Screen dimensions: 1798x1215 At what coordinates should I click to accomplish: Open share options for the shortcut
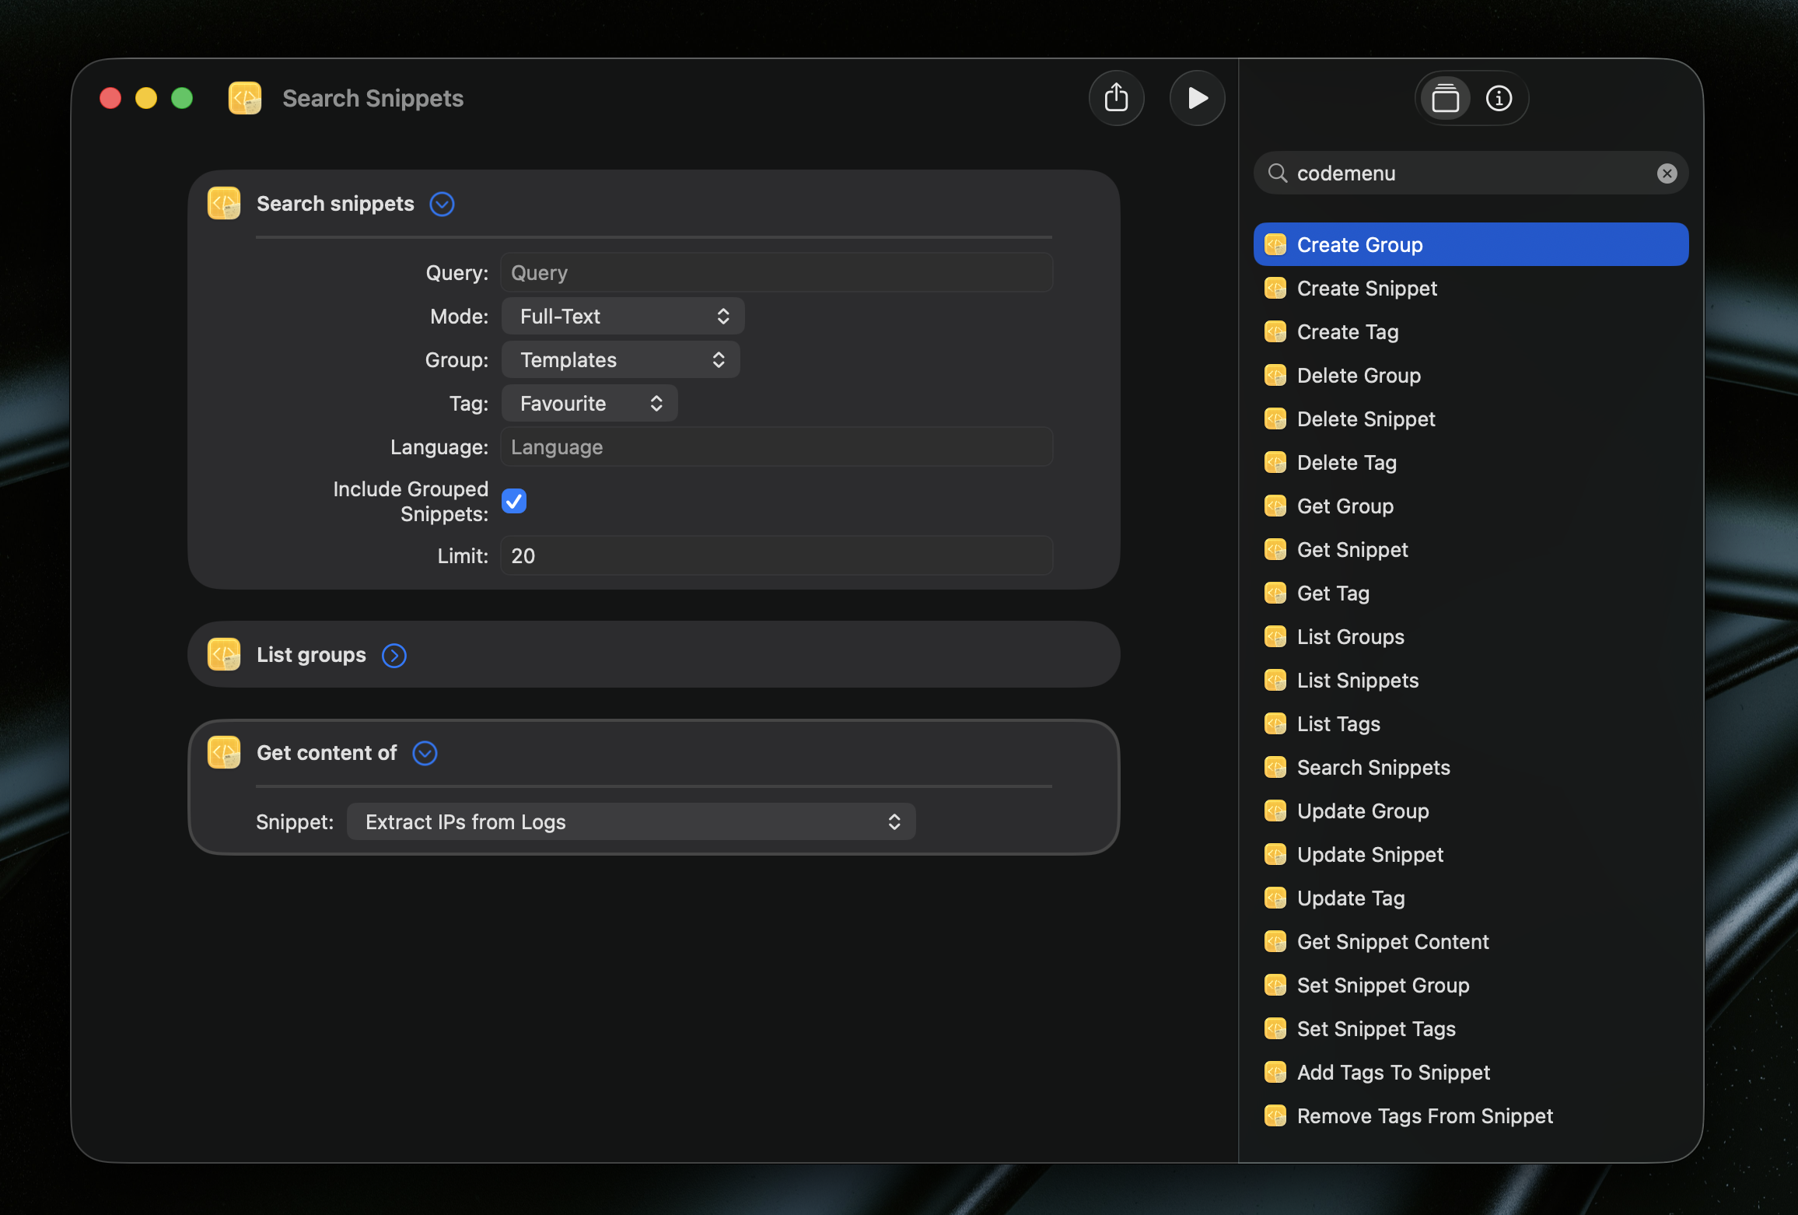pos(1117,98)
